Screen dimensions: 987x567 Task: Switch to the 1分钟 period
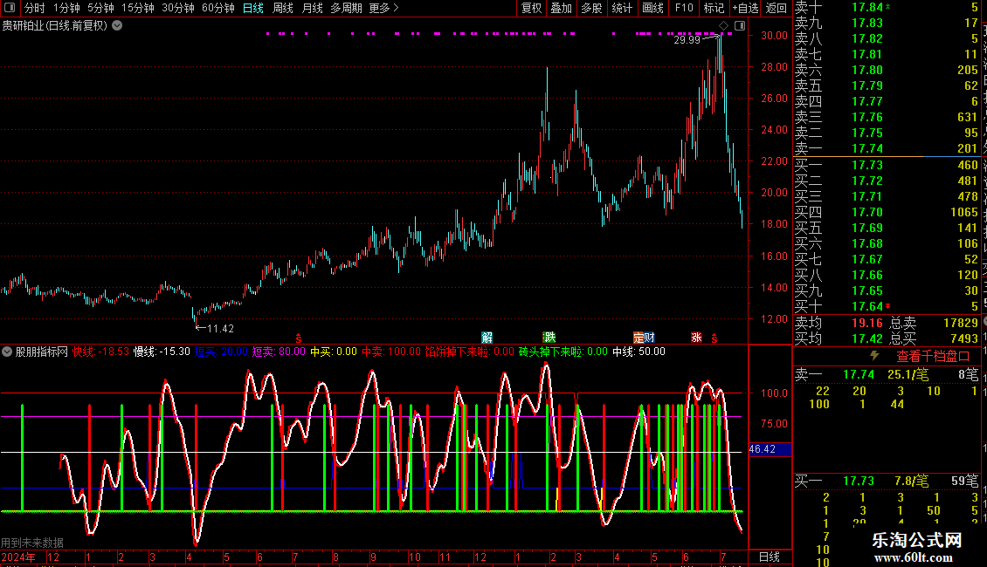point(66,8)
